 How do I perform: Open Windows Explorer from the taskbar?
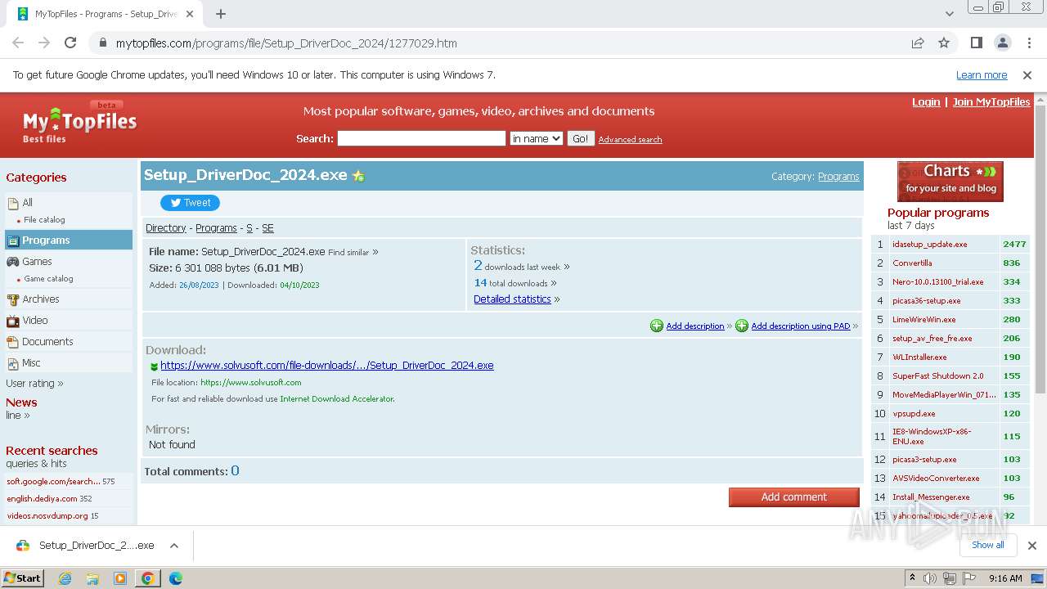coord(92,578)
